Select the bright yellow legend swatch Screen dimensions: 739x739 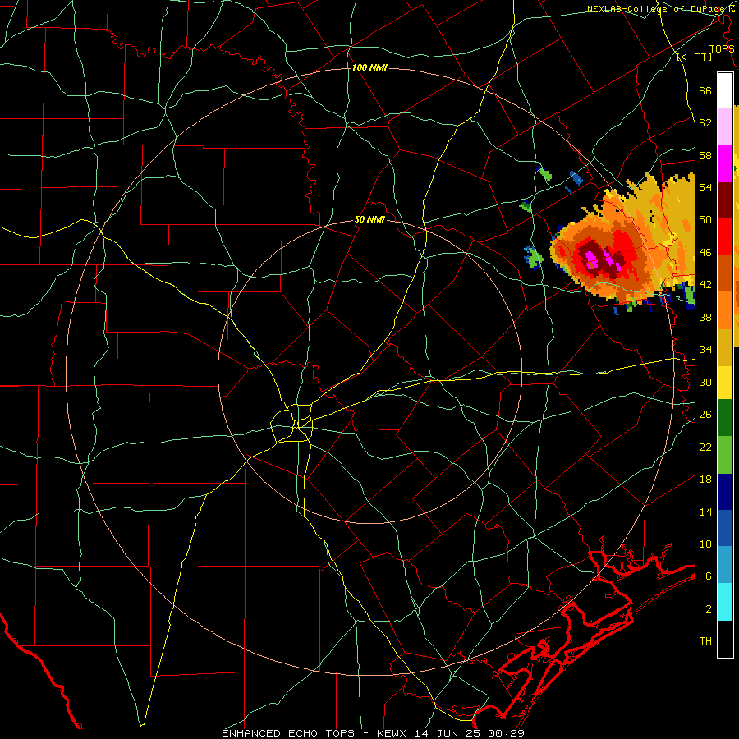(x=725, y=383)
